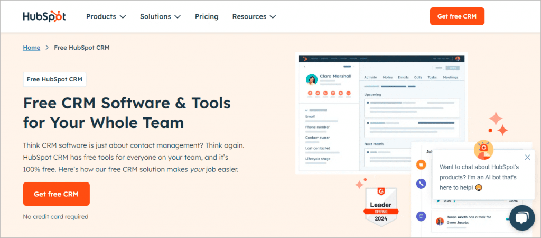Screen dimensions: 541x238
Task: Click the chatbot robot avatar
Action: (484, 149)
